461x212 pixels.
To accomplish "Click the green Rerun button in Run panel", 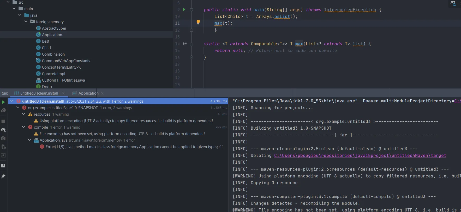I will pos(3,102).
